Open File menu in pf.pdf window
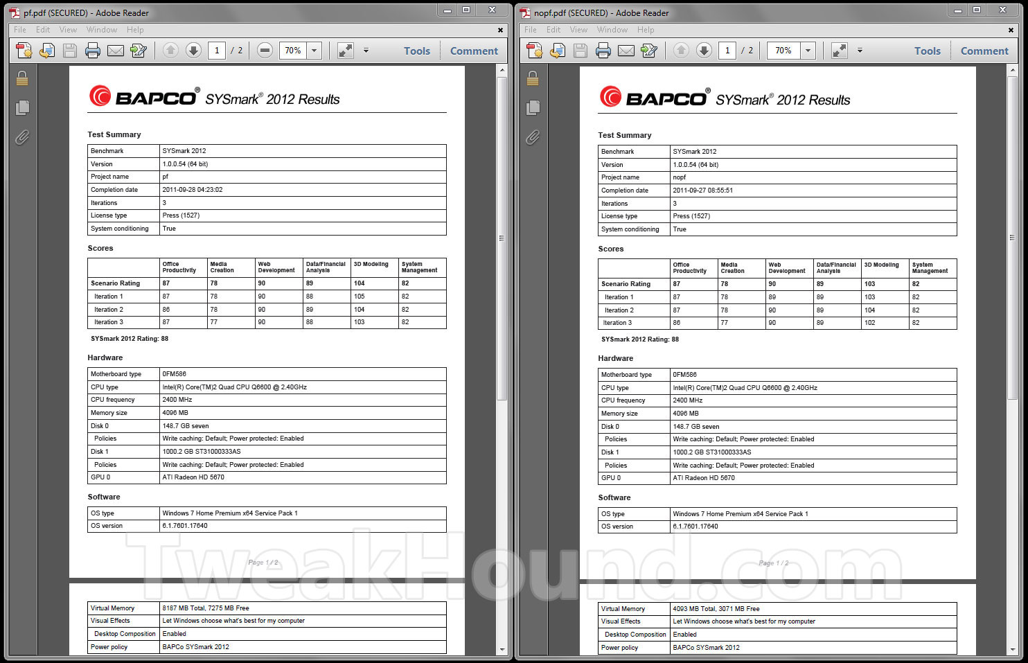The width and height of the screenshot is (1028, 663). click(20, 30)
